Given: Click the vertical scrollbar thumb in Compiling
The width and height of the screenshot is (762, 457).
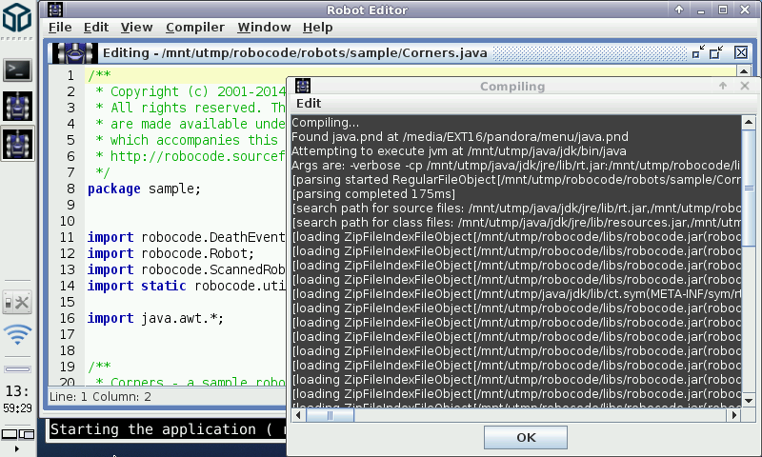Looking at the screenshot, I should (x=749, y=188).
